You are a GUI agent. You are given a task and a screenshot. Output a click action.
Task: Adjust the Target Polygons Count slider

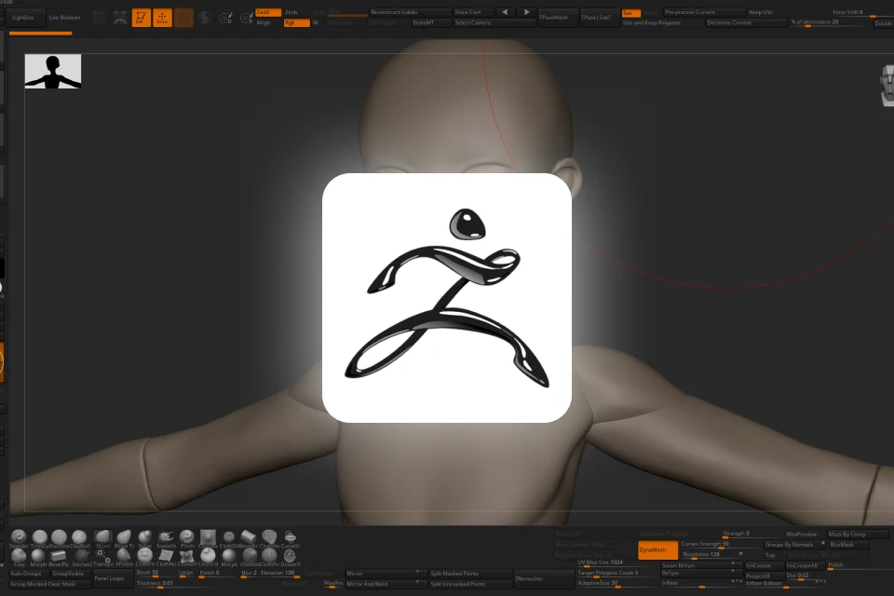[616, 575]
